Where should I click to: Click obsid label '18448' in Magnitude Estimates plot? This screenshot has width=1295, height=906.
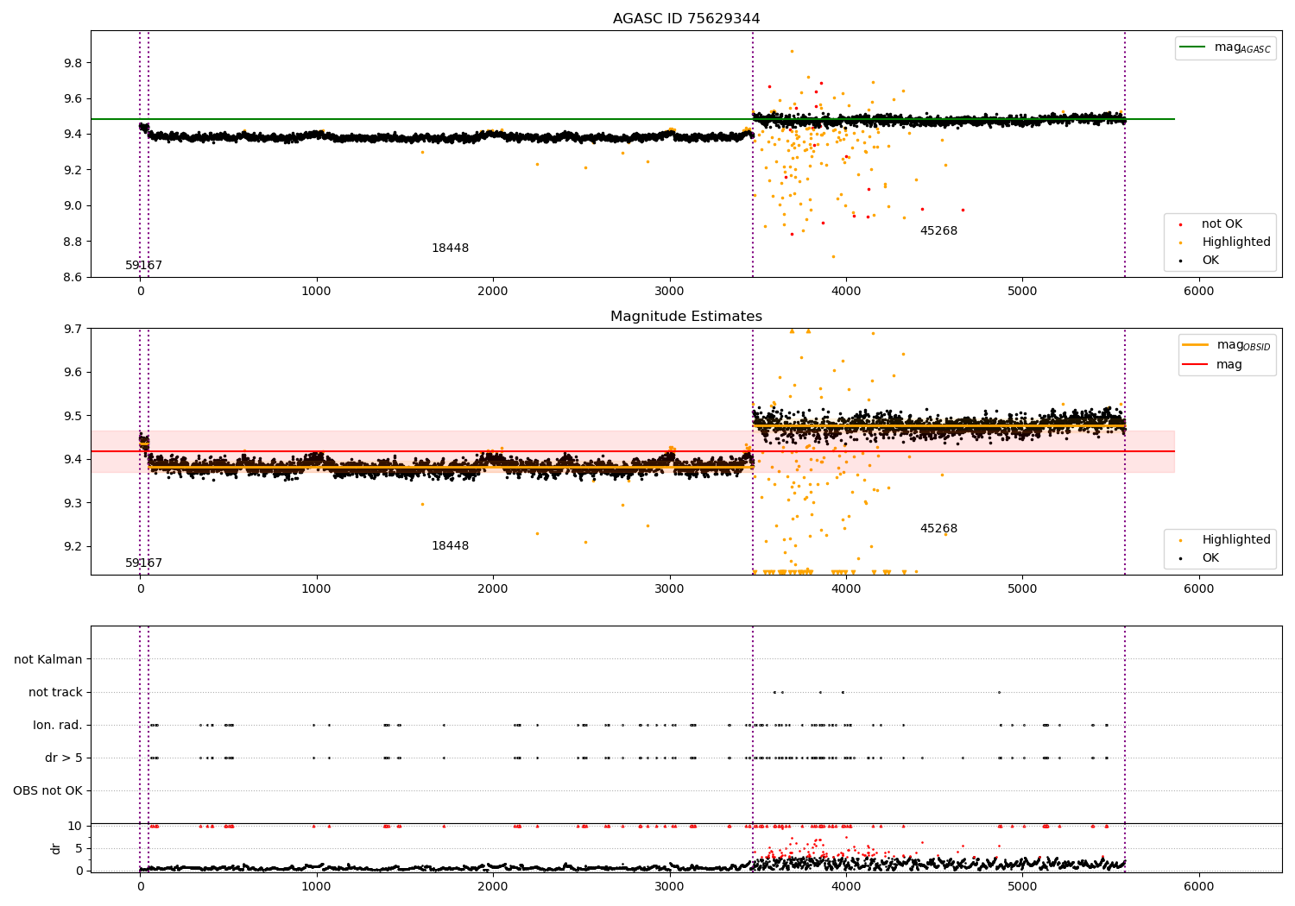point(450,546)
